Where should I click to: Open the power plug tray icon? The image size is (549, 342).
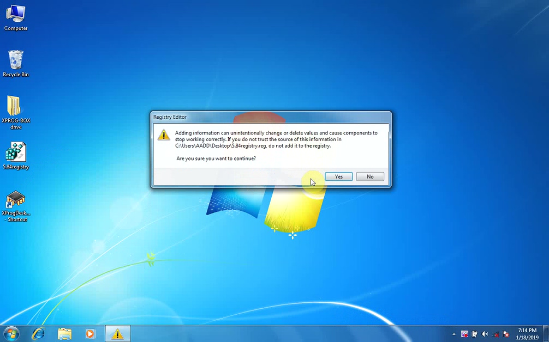(474, 334)
